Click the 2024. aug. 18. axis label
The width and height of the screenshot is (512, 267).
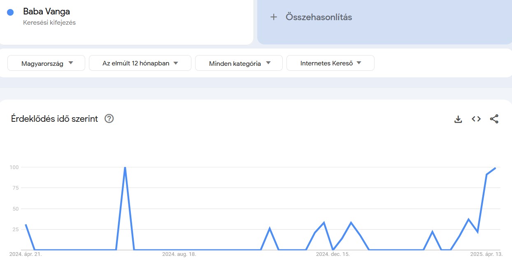[179, 254]
